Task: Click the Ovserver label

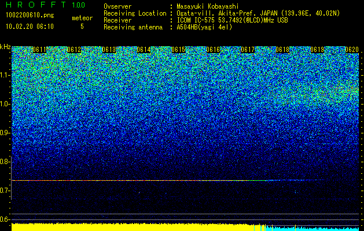Action: pos(117,6)
